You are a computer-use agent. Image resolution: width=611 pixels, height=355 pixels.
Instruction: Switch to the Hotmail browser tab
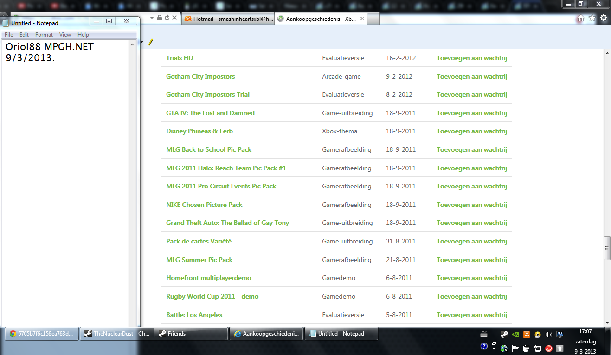tap(228, 19)
